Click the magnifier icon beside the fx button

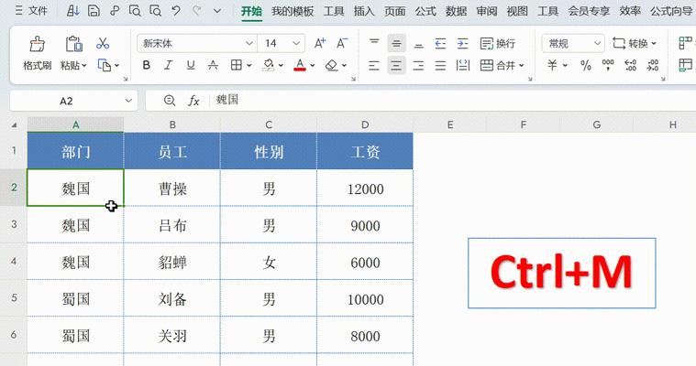169,101
